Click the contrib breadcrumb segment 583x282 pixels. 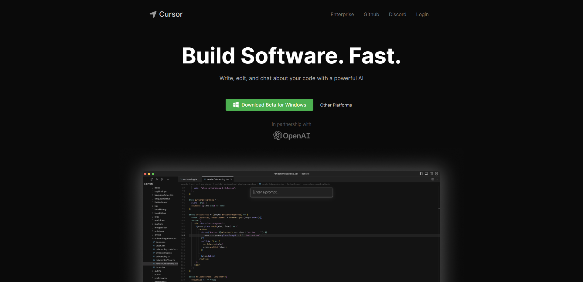[218, 184]
